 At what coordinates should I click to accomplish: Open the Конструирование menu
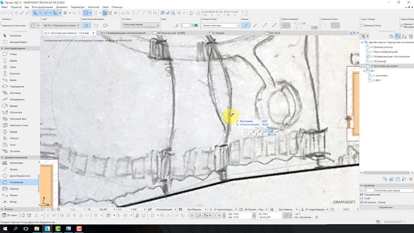coord(42,7)
